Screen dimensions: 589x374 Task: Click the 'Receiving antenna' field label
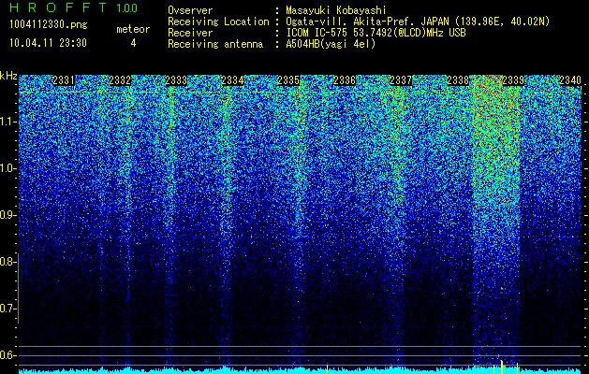pyautogui.click(x=215, y=44)
